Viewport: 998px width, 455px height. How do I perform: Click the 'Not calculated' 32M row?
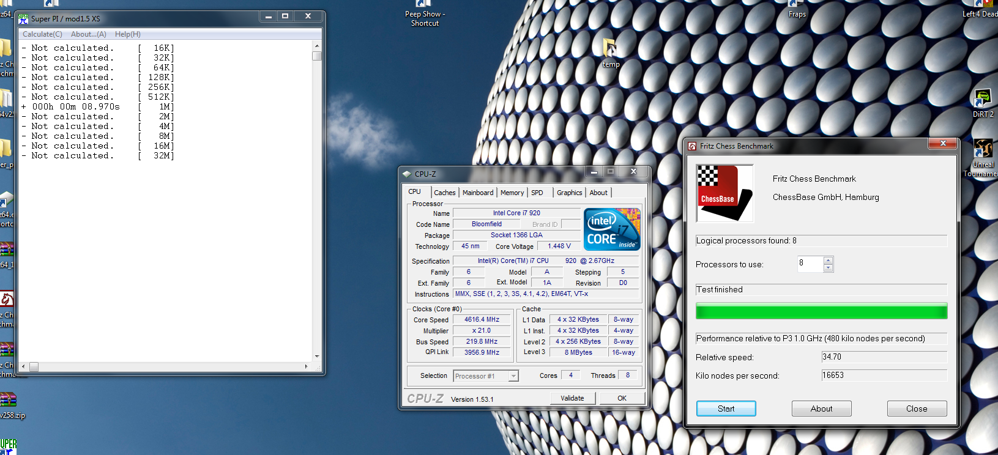pos(98,155)
